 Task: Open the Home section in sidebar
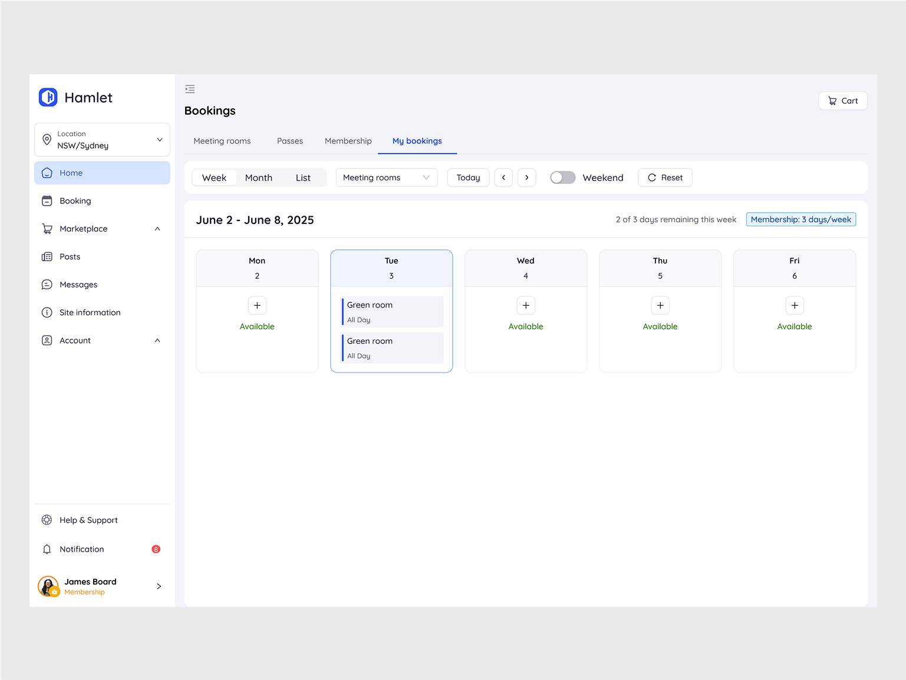click(x=71, y=173)
